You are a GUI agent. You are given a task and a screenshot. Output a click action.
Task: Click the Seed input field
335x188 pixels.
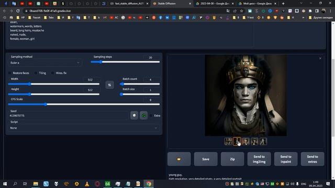pos(69,115)
